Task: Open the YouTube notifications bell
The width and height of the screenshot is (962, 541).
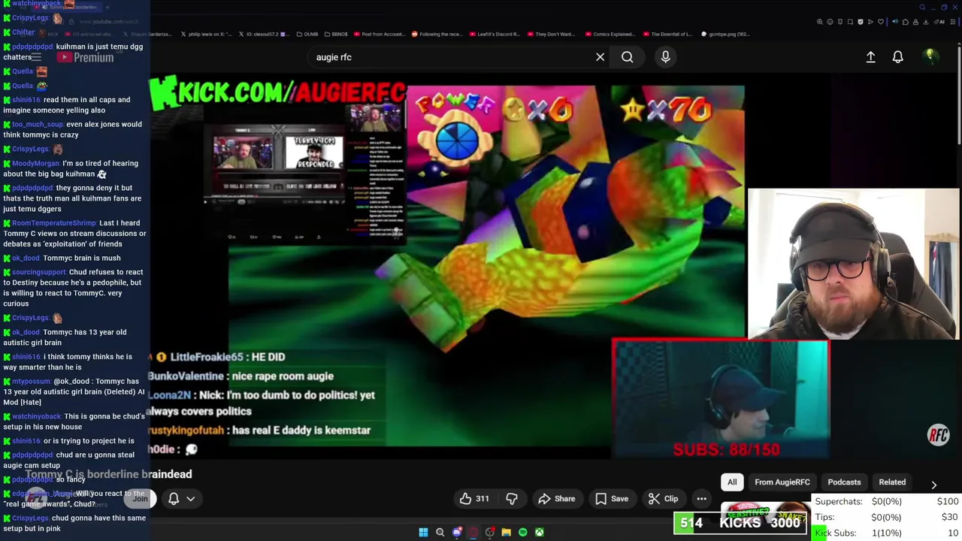Action: 897,57
